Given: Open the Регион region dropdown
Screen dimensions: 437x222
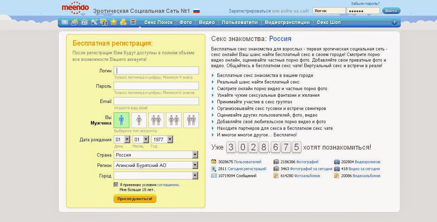Looking at the screenshot, I should [156, 165].
